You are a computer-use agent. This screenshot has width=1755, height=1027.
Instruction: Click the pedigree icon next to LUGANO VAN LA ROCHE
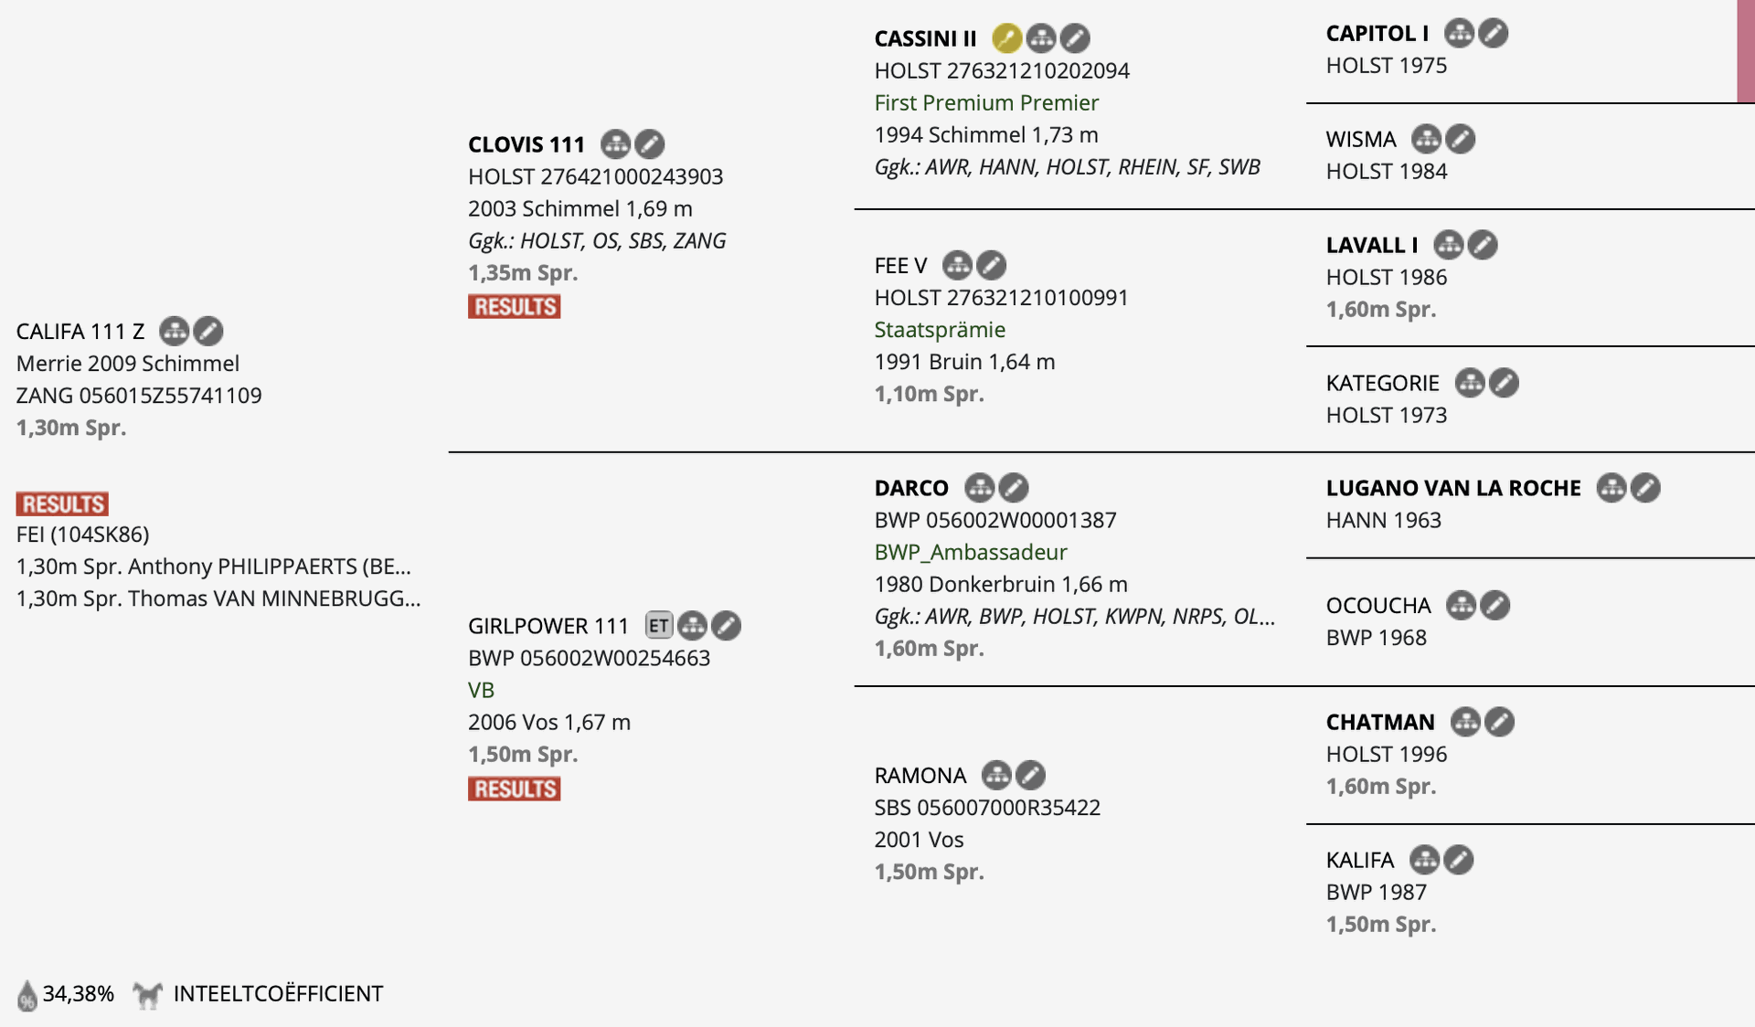[x=1612, y=488]
